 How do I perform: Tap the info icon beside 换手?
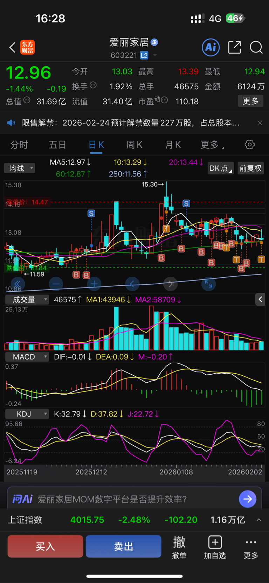(93, 85)
